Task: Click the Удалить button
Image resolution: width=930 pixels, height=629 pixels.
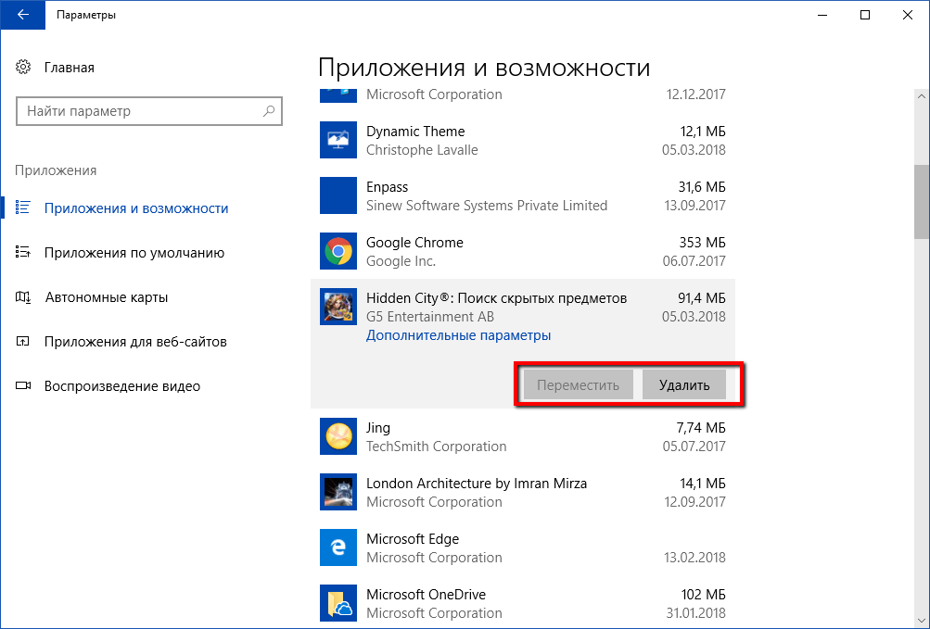Action: coord(683,384)
